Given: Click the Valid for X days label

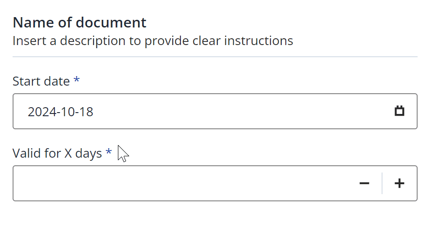Looking at the screenshot, I should (x=57, y=153).
